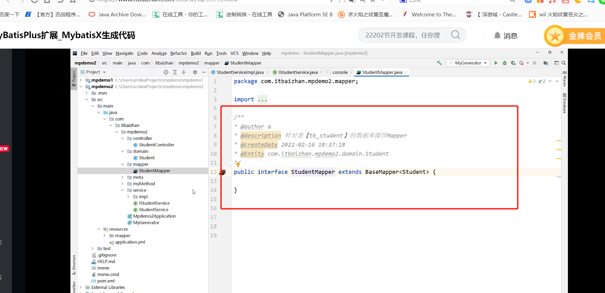Expand the impl package under service
Viewport: 605px width, 293px height.
[x=128, y=197]
